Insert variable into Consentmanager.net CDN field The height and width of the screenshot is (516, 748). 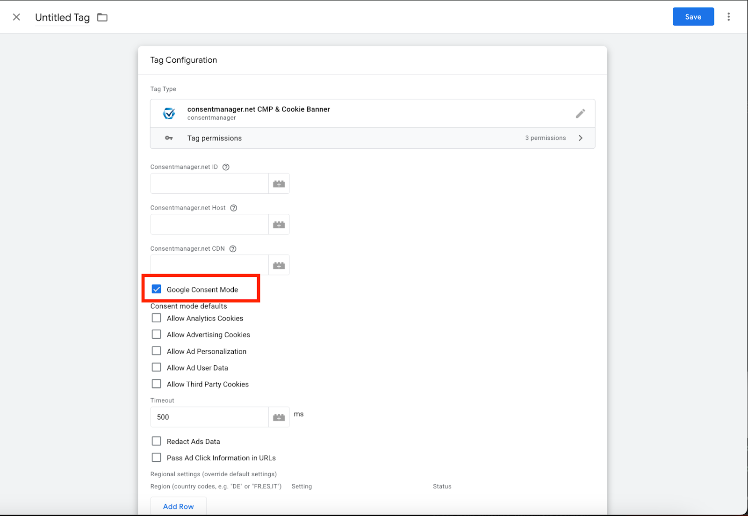(279, 265)
